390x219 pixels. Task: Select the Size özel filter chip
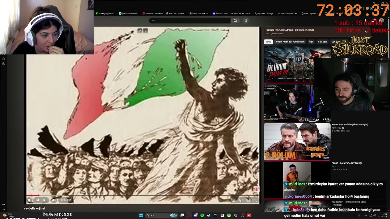tap(322, 42)
